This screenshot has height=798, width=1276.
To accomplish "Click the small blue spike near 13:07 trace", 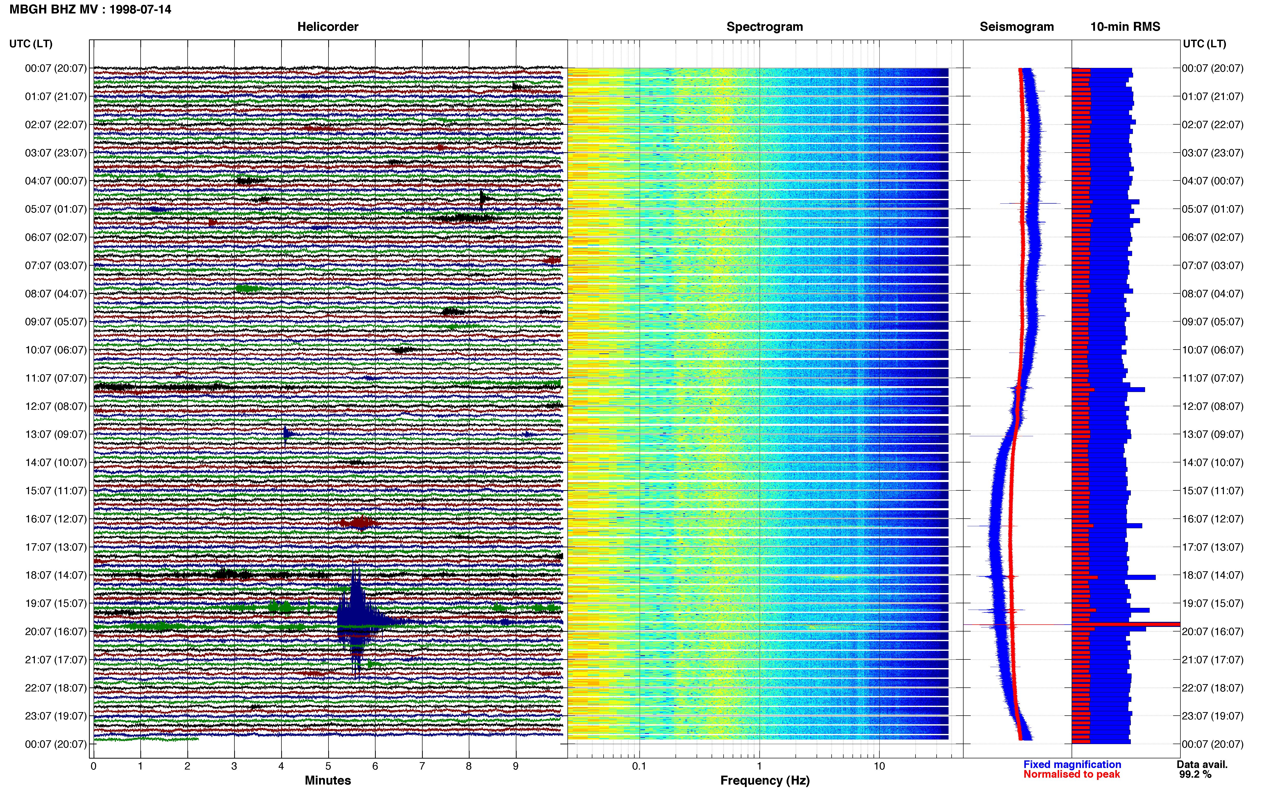I will click(287, 434).
